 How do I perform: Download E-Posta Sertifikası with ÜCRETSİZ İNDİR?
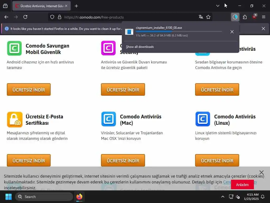point(29,160)
